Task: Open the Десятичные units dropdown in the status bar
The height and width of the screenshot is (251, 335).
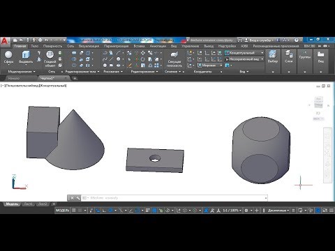Action: click(278, 211)
